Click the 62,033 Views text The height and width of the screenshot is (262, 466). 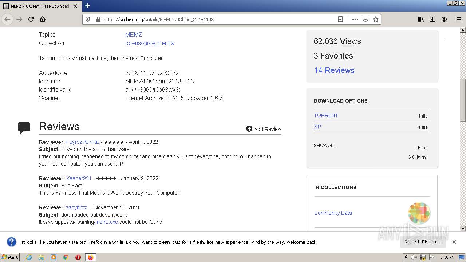click(337, 41)
